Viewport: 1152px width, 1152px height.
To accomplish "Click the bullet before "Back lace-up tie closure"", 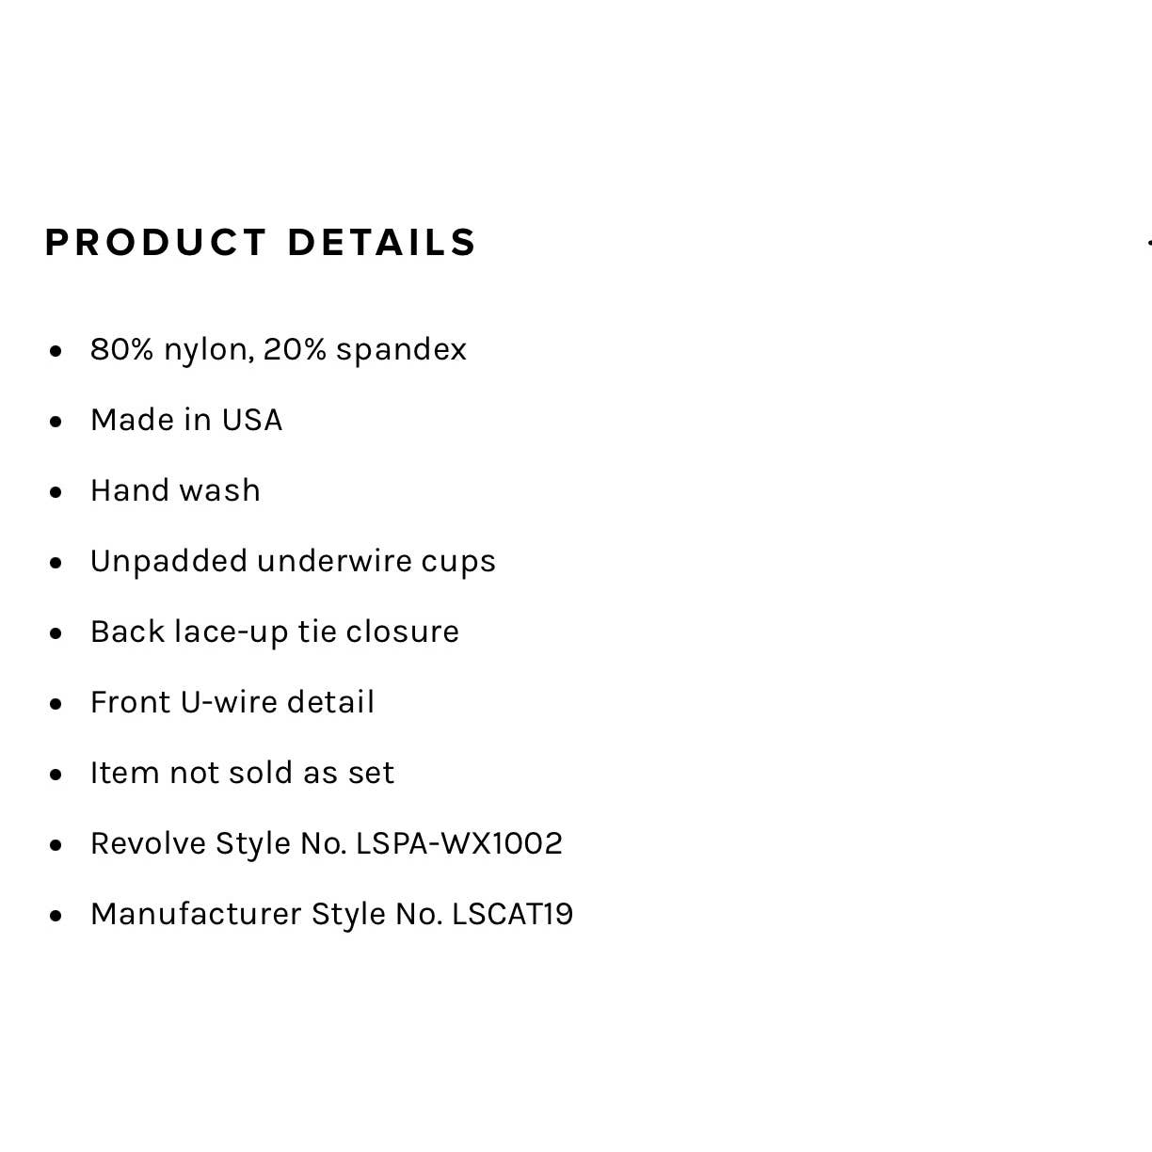I will (56, 633).
